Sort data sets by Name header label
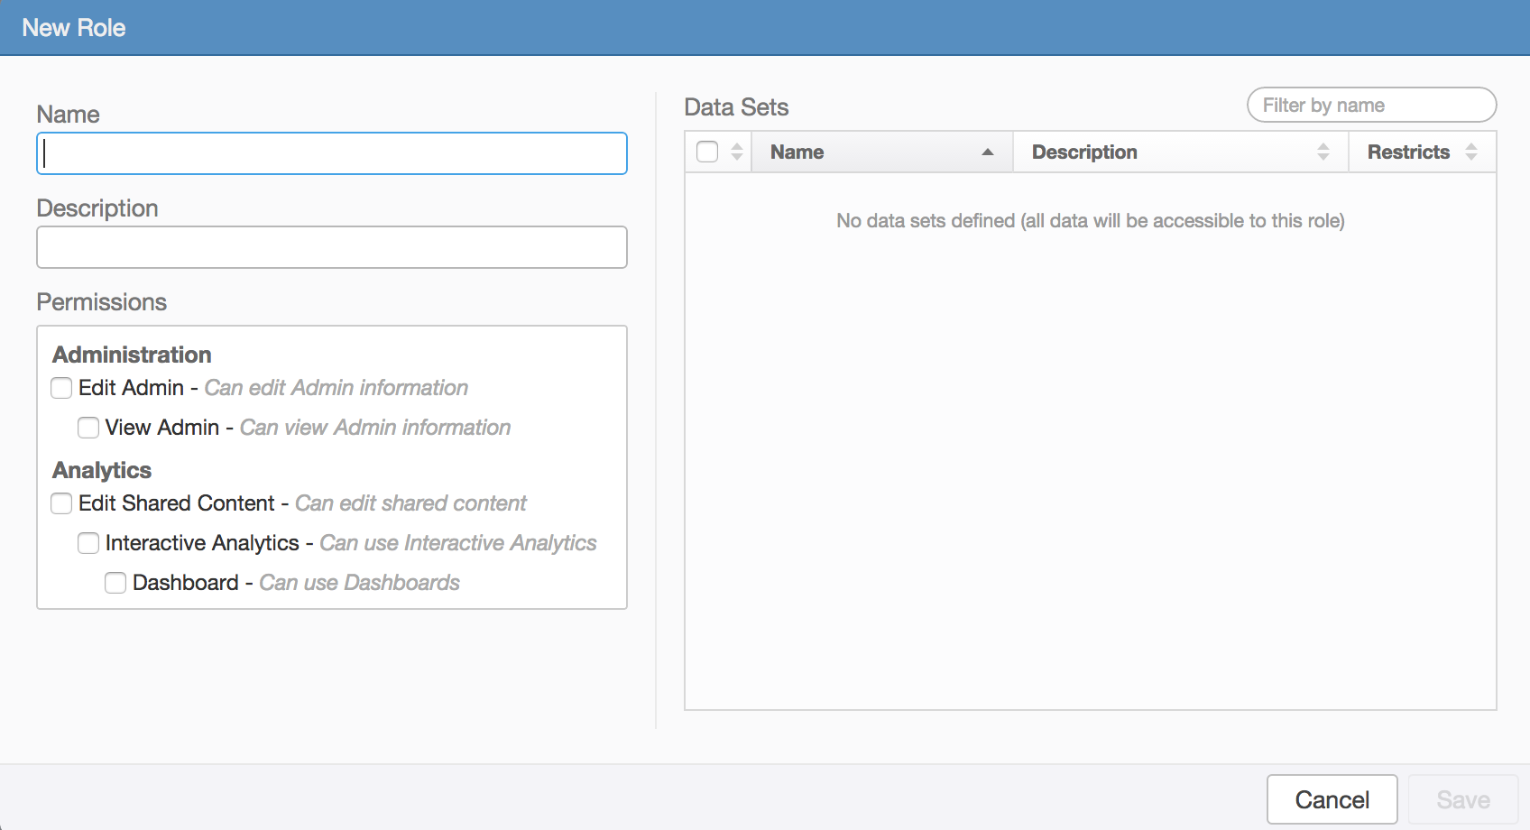The height and width of the screenshot is (830, 1530). tap(797, 152)
